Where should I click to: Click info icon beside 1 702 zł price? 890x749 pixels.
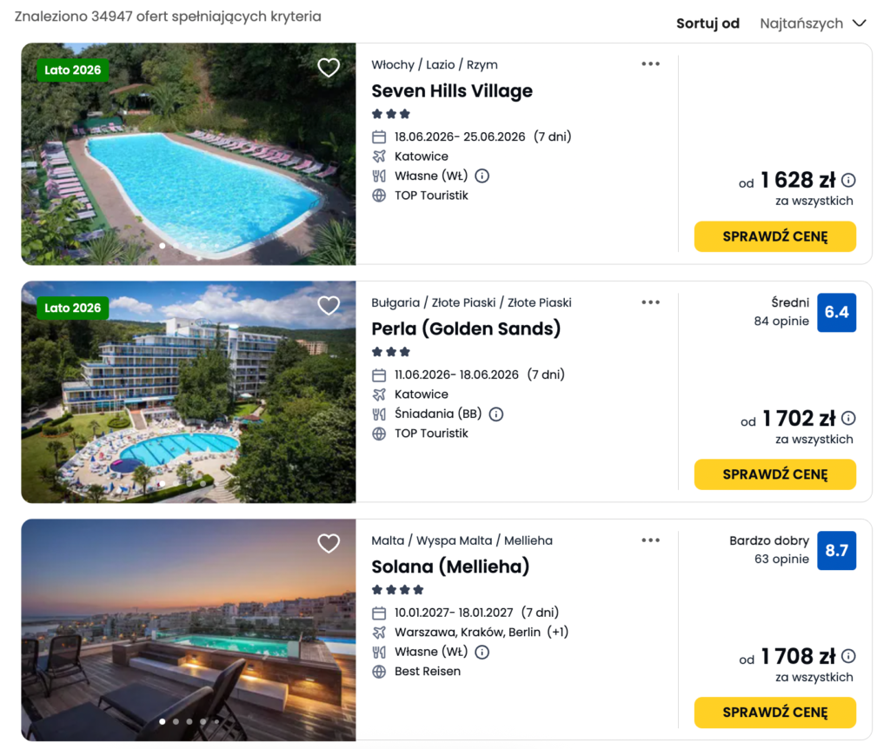point(848,419)
